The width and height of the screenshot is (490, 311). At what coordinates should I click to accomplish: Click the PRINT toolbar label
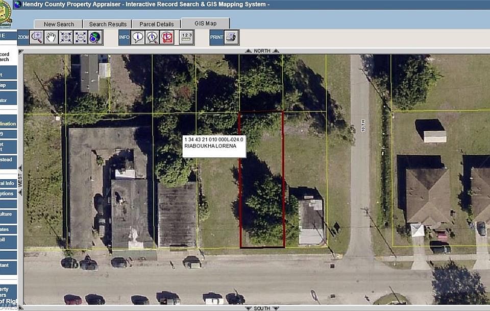pyautogui.click(x=216, y=37)
